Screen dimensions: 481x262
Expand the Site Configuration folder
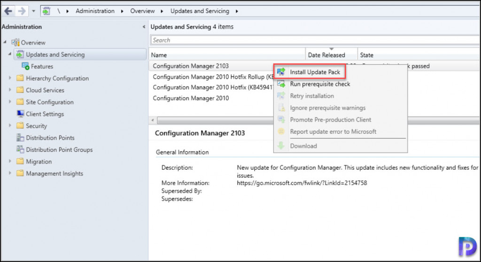[10, 102]
